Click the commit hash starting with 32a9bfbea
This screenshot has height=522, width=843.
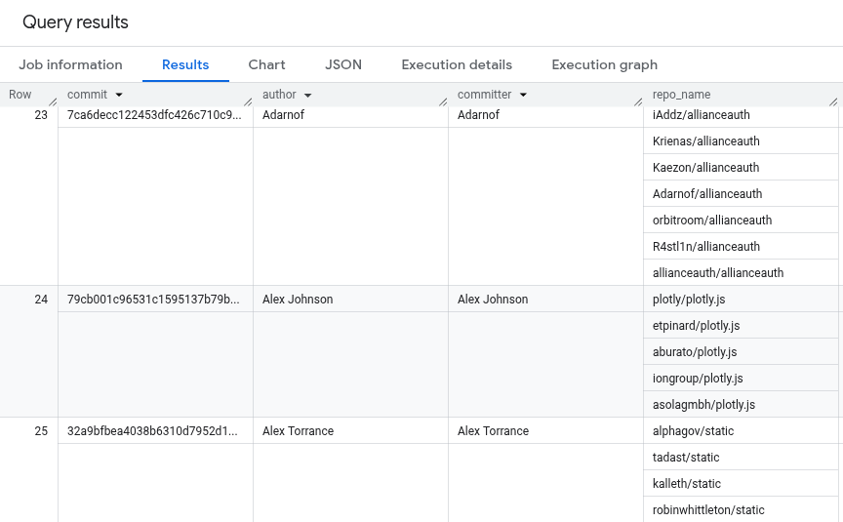tap(154, 431)
